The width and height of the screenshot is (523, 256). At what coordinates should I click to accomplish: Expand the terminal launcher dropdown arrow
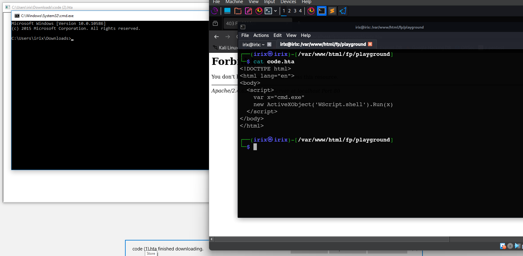(275, 11)
